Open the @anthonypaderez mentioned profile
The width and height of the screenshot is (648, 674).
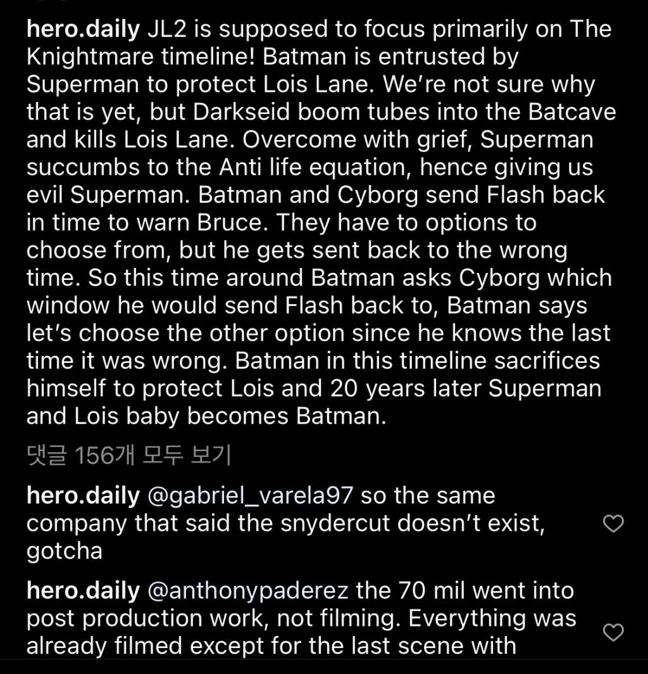247,591
